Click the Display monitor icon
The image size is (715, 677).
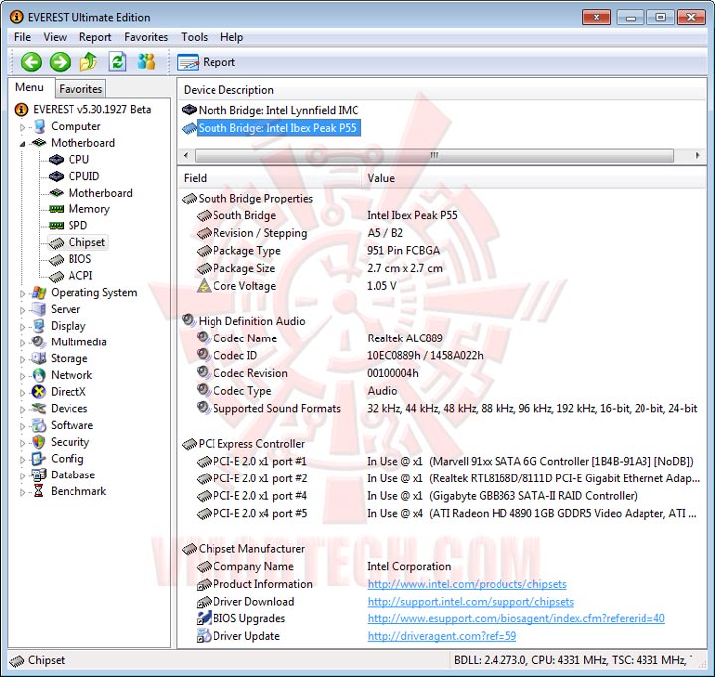pos(39,325)
